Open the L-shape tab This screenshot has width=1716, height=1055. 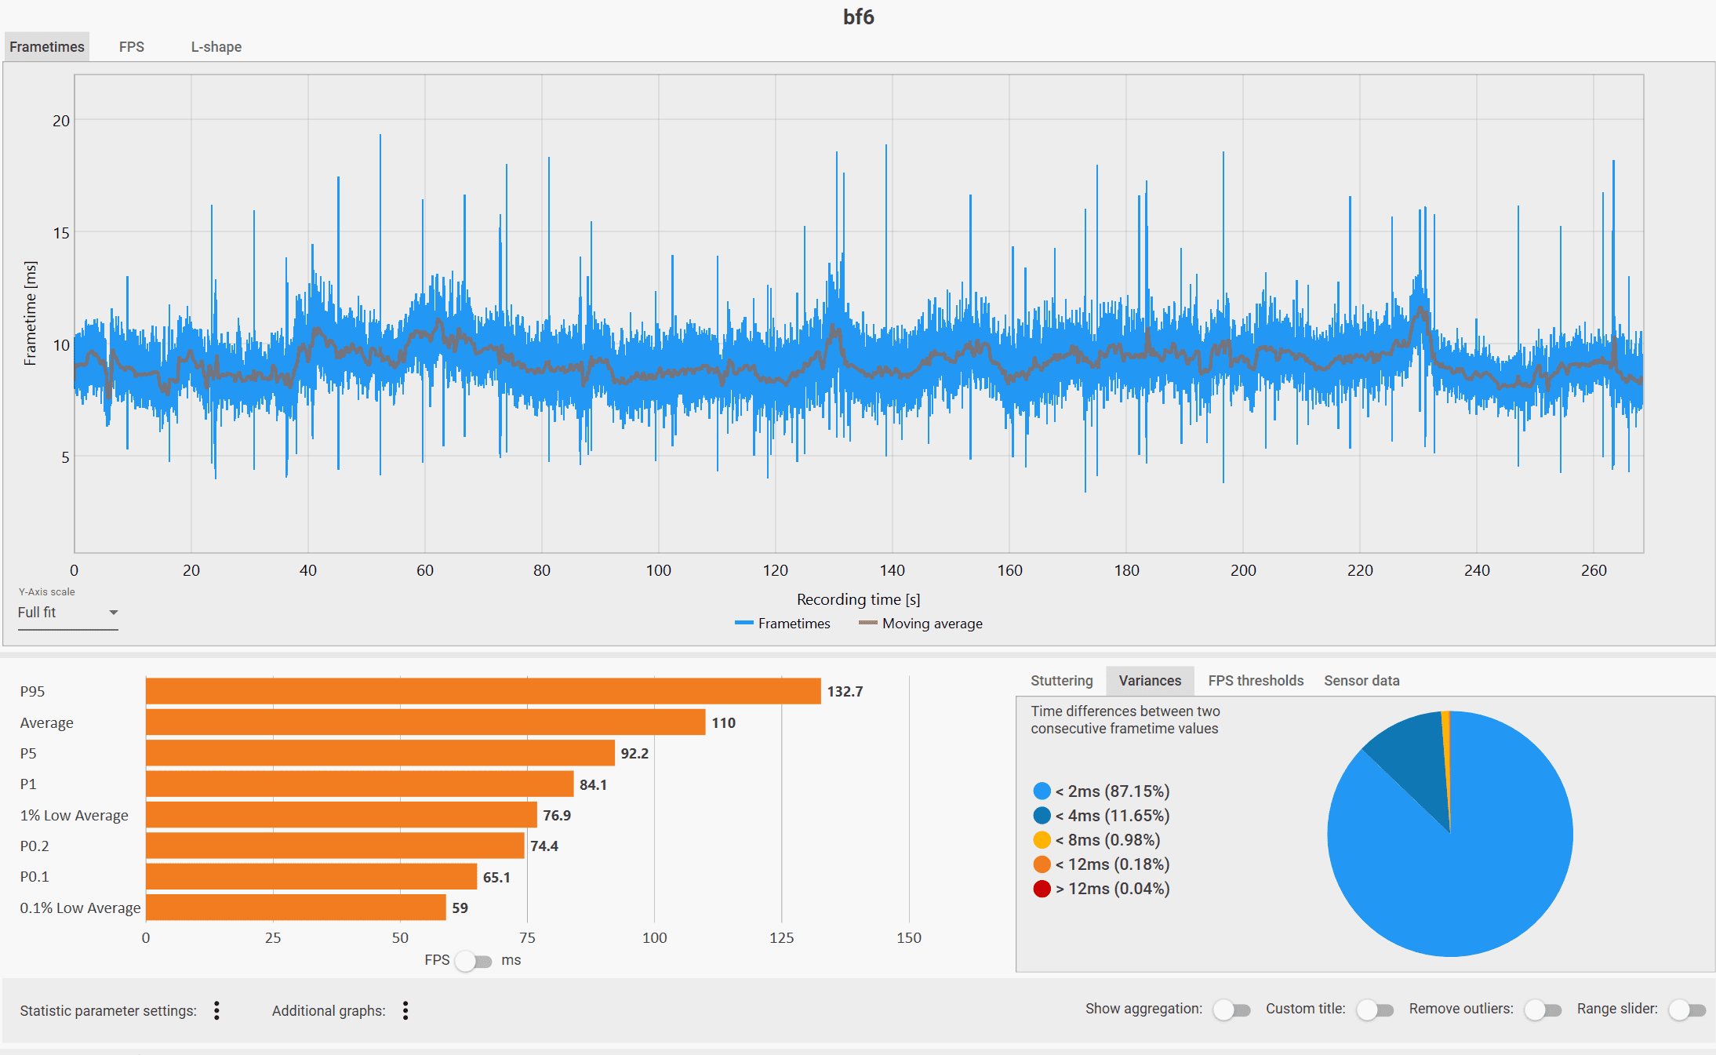point(216,47)
